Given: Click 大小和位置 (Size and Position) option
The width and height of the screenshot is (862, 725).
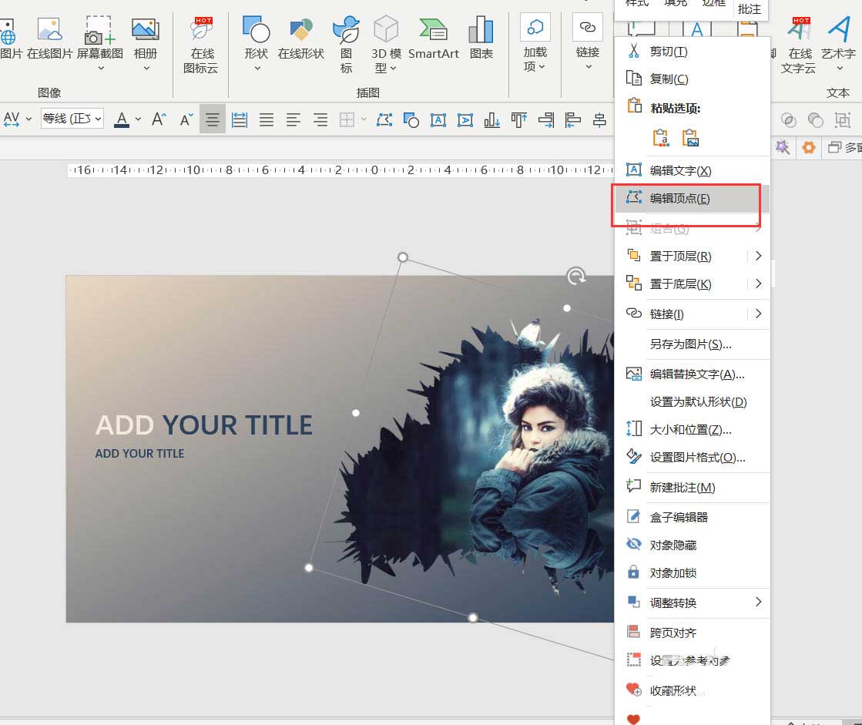Looking at the screenshot, I should click(690, 429).
